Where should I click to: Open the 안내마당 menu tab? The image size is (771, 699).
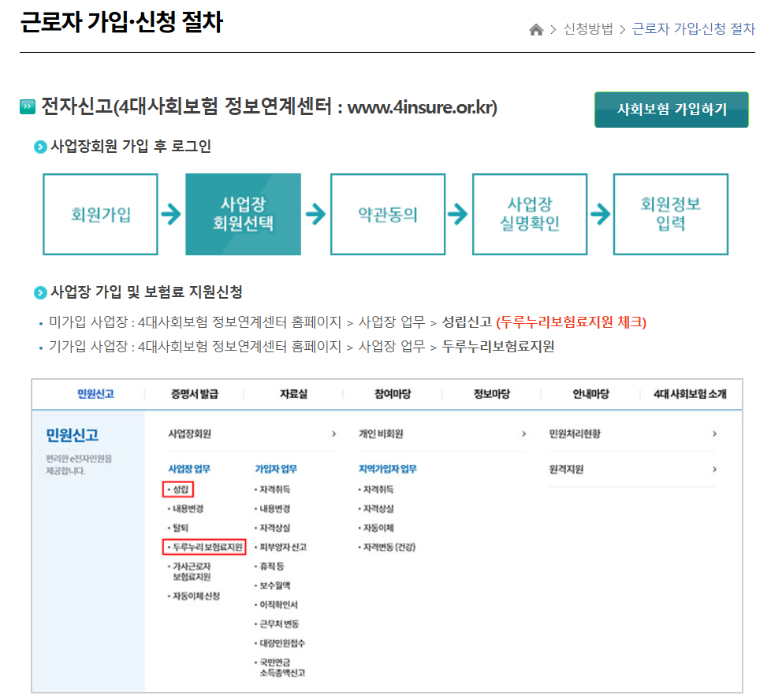(x=591, y=394)
